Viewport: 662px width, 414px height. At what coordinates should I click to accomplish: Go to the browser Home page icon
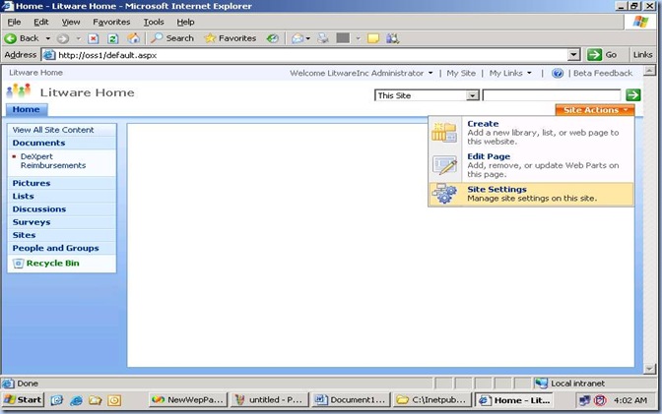(x=133, y=38)
